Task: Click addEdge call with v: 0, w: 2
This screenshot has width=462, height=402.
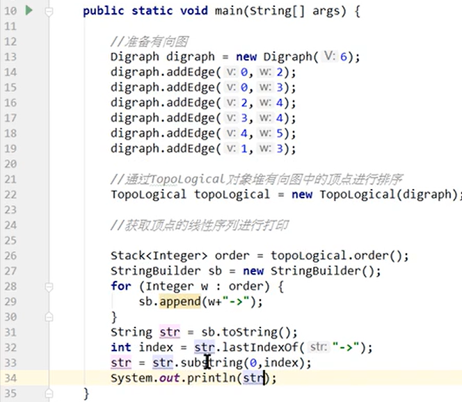Action: pos(203,72)
